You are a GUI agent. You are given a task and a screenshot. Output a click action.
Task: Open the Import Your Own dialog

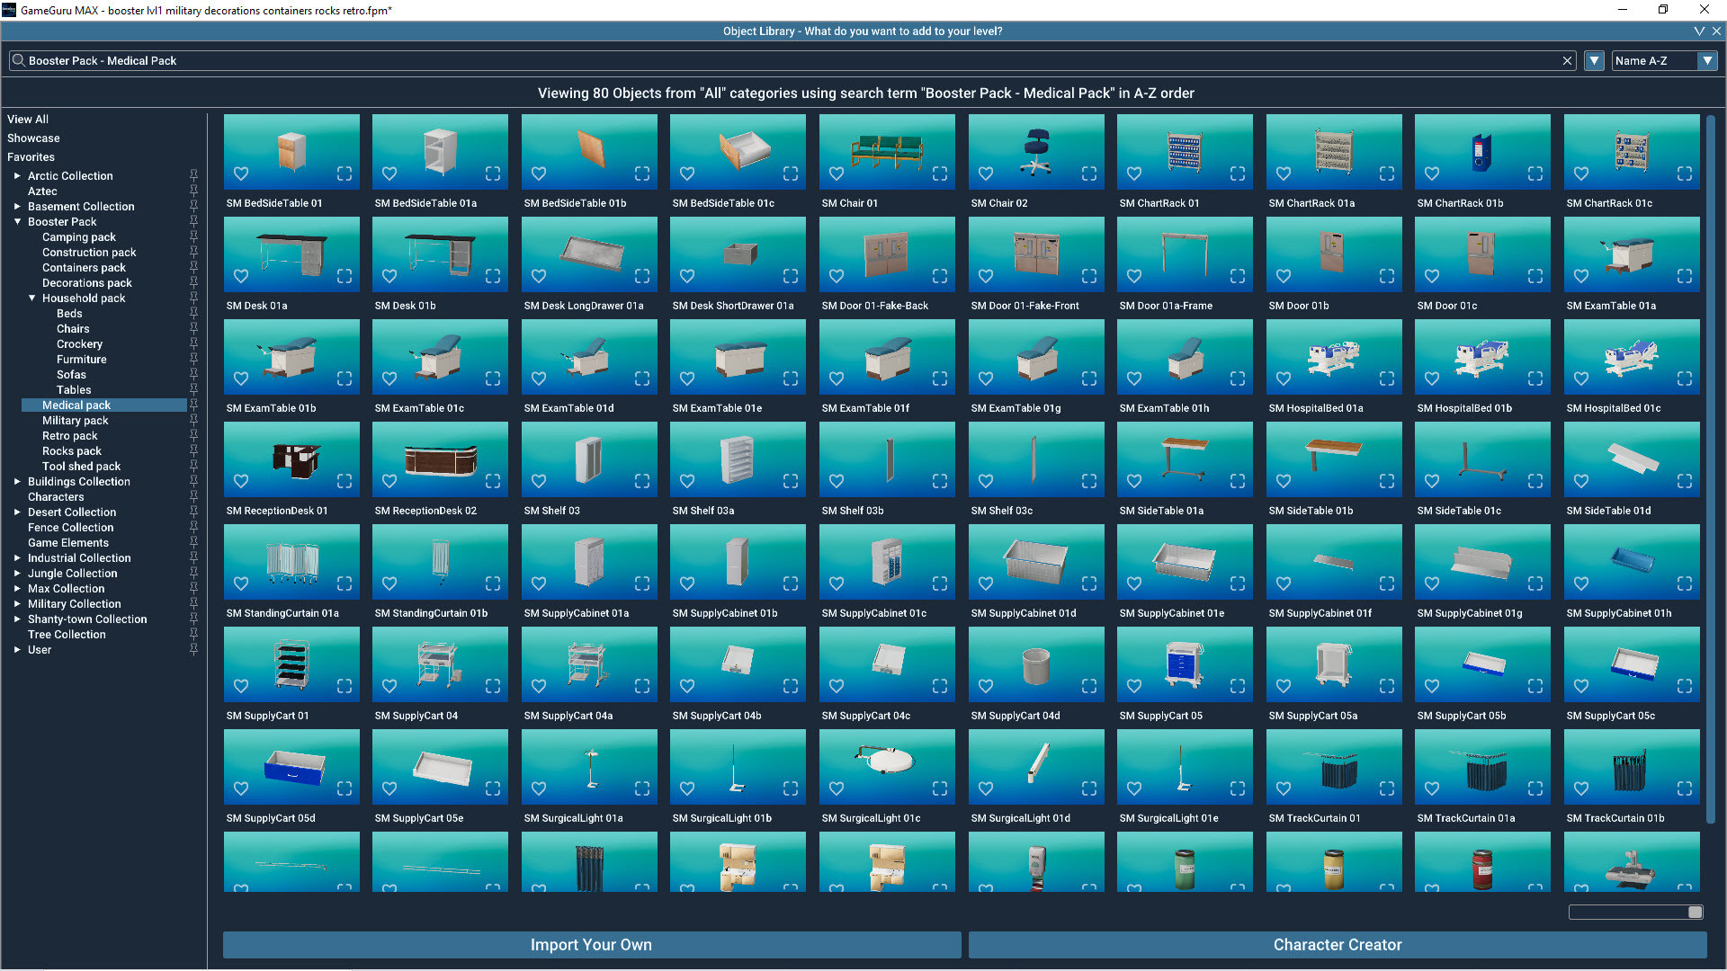pyautogui.click(x=590, y=945)
